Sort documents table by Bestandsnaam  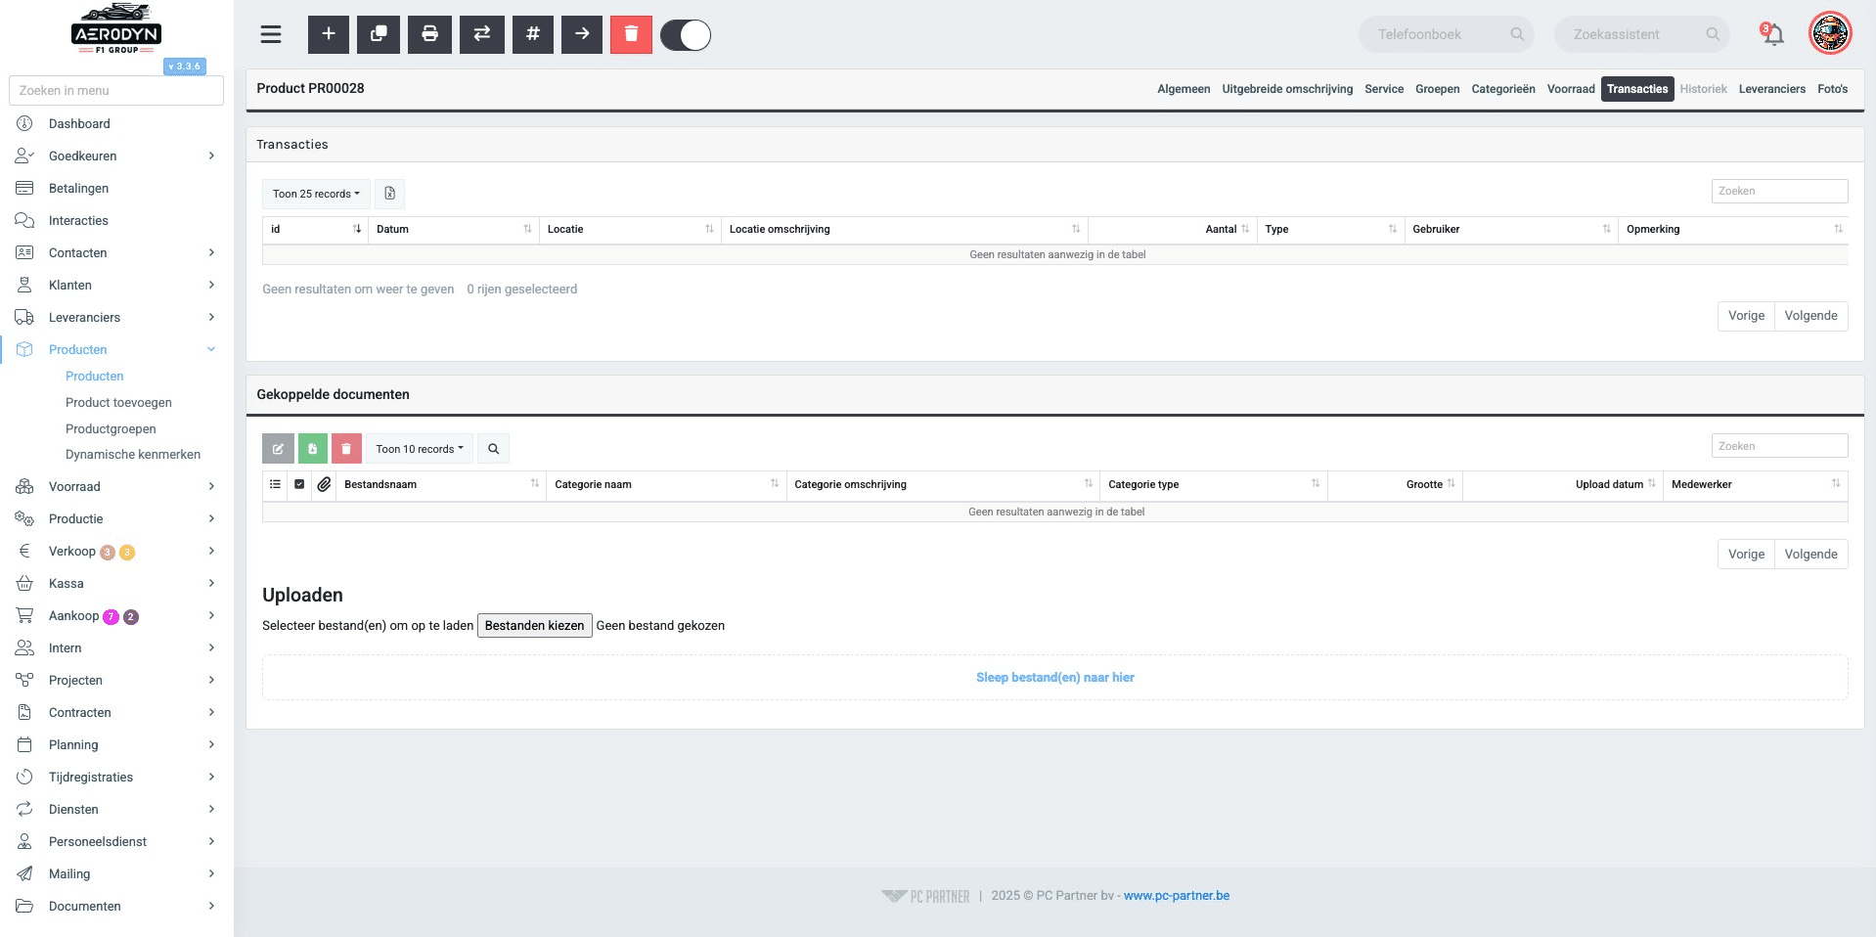point(441,484)
